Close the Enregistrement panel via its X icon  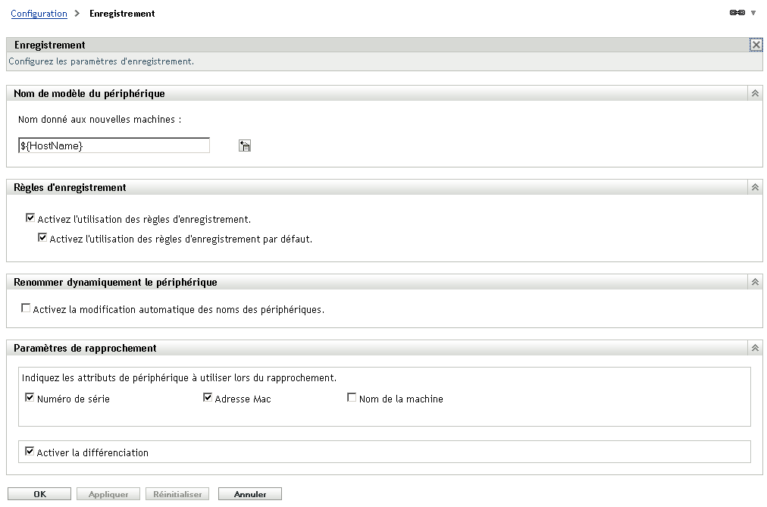pyautogui.click(x=756, y=45)
